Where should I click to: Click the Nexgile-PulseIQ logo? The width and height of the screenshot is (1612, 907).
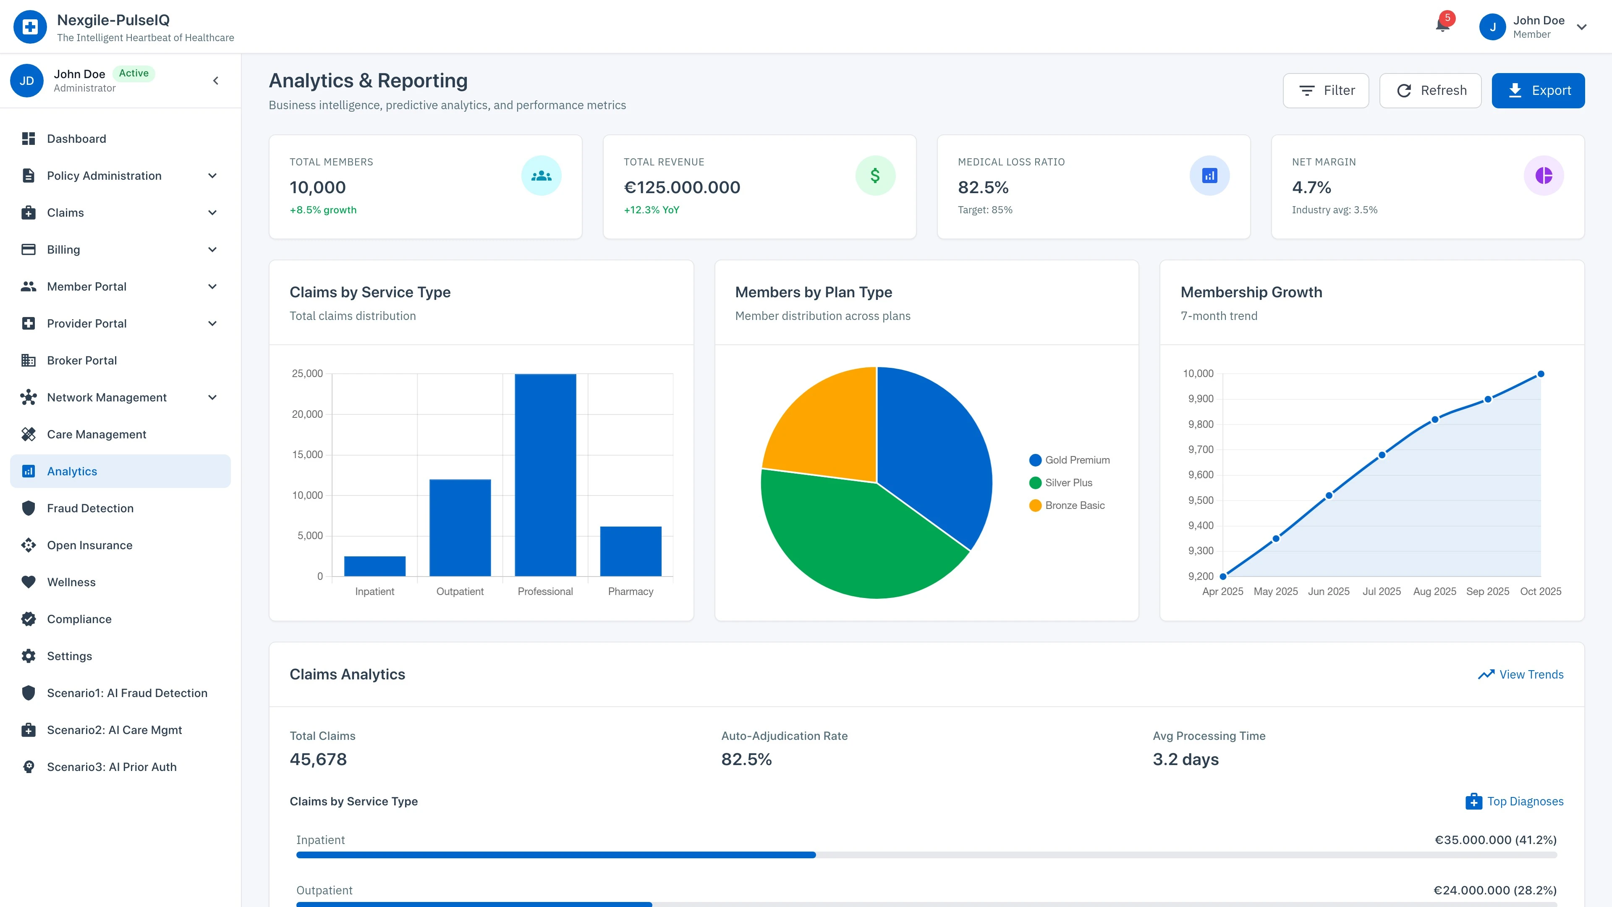30,26
